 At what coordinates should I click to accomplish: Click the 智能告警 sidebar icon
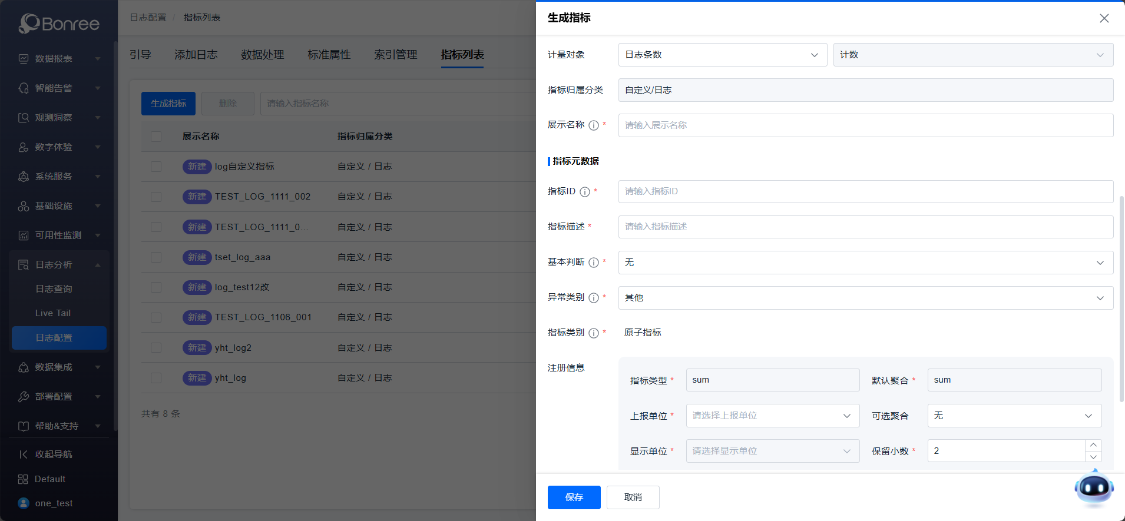pyautogui.click(x=24, y=88)
